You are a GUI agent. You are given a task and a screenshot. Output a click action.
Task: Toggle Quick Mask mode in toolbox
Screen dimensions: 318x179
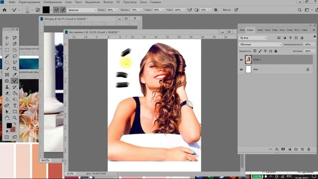[x=7, y=137]
